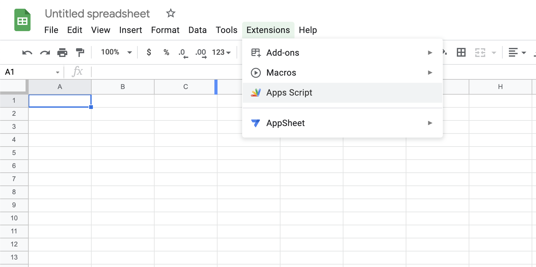Format as currency with dollar icon
The image size is (536, 267).
(149, 52)
